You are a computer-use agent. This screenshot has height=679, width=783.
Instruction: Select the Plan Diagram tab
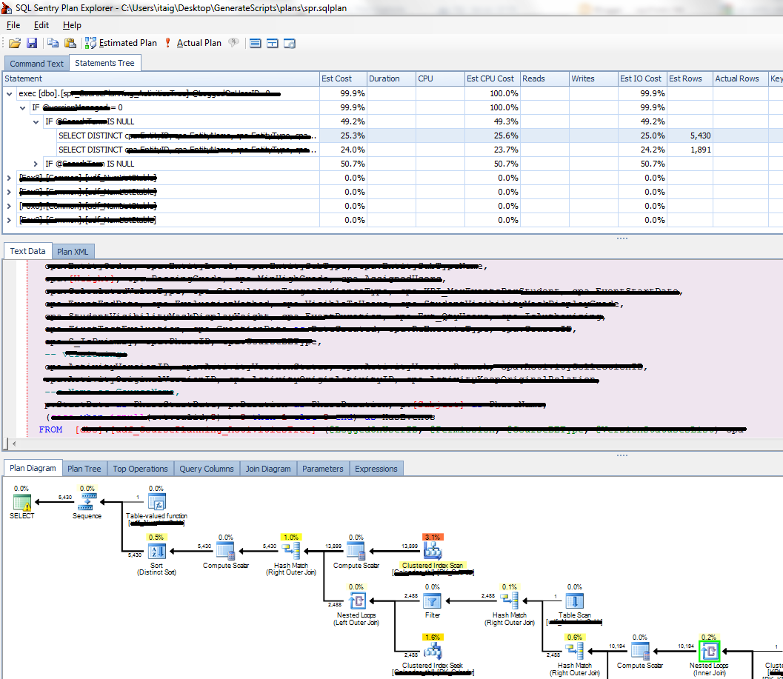[x=33, y=468]
